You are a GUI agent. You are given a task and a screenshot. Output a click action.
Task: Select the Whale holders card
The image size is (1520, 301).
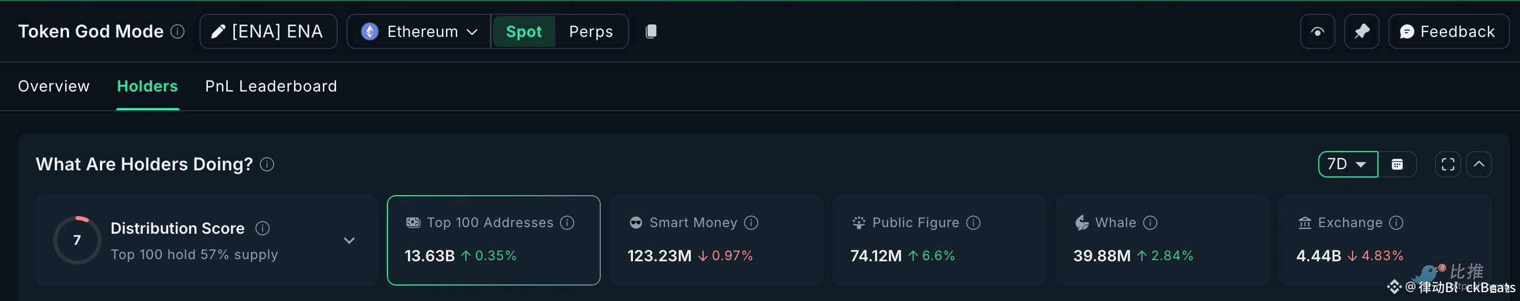coord(1162,240)
